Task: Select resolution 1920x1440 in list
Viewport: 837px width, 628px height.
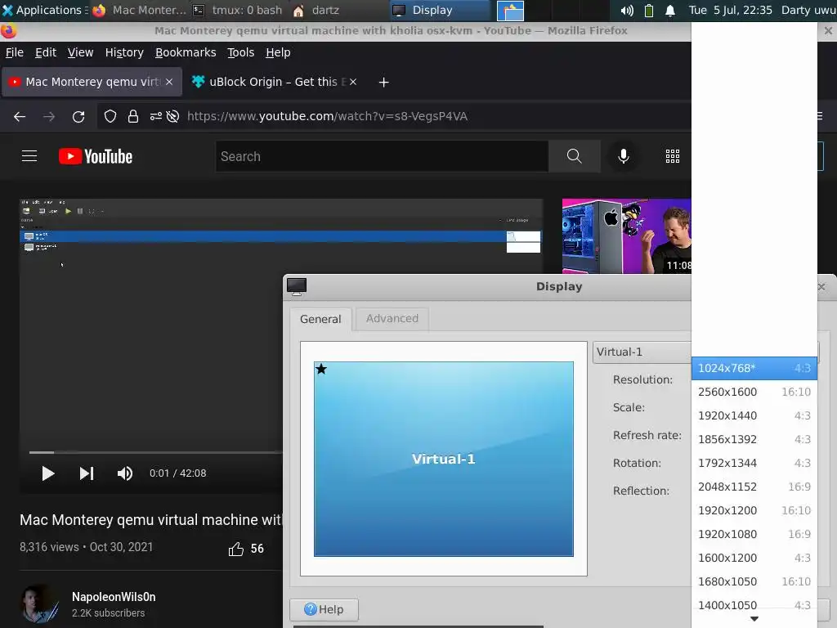Action: pos(754,415)
